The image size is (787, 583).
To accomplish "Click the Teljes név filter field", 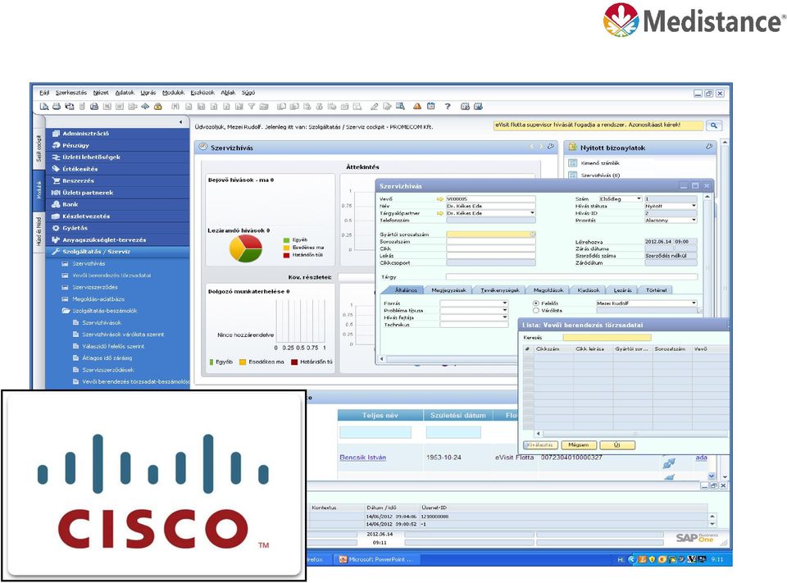I will point(375,432).
